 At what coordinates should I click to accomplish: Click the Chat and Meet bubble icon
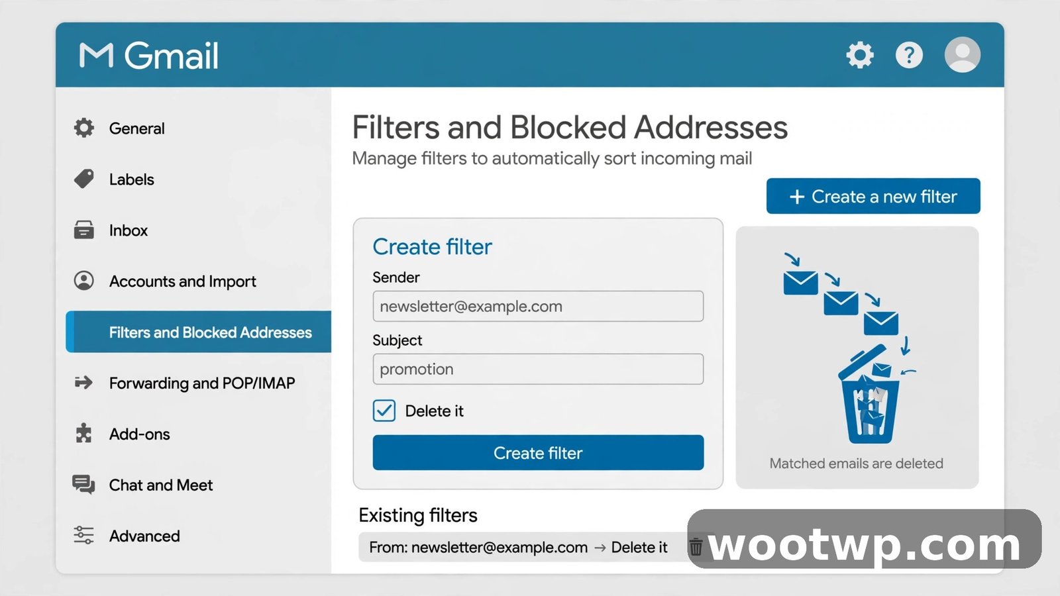(x=84, y=485)
